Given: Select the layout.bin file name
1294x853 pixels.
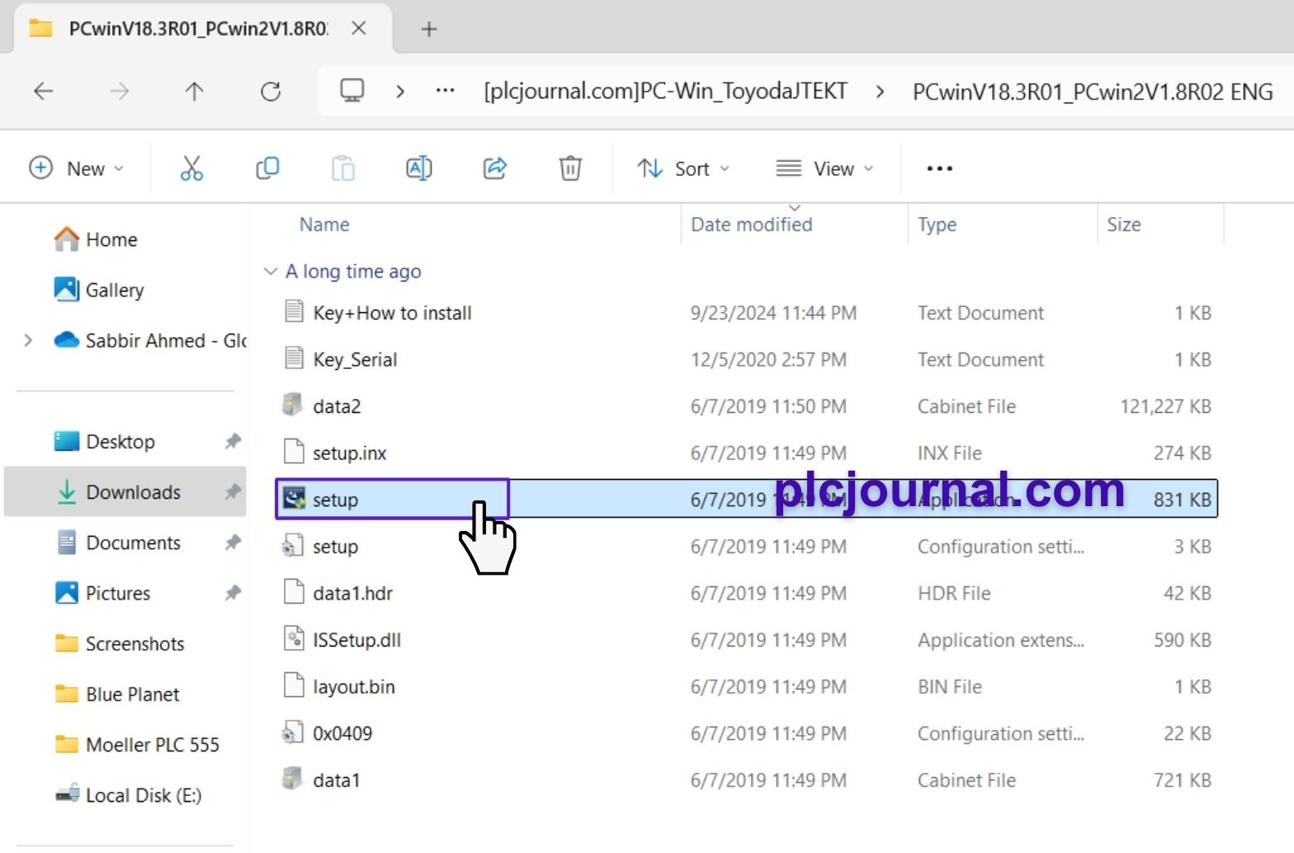Looking at the screenshot, I should coord(354,687).
